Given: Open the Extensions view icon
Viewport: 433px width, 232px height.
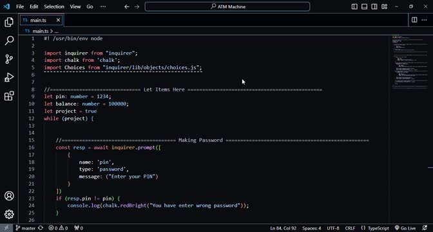Looking at the screenshot, I should tap(9, 96).
